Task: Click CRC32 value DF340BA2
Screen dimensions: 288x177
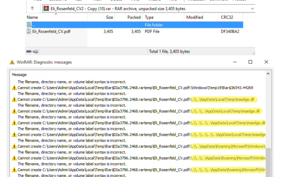Action: point(230,32)
